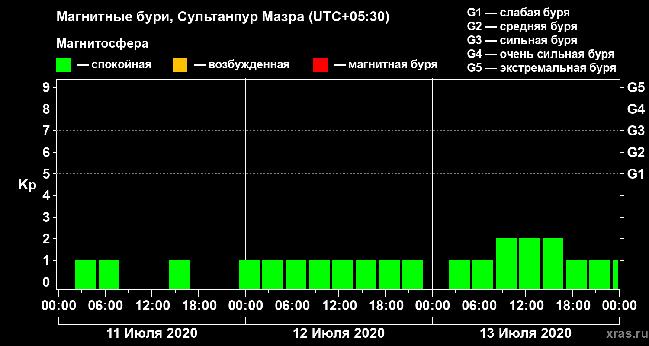Click the orange 'возбужденная' legend swatch
The width and height of the screenshot is (649, 346).
180,65
